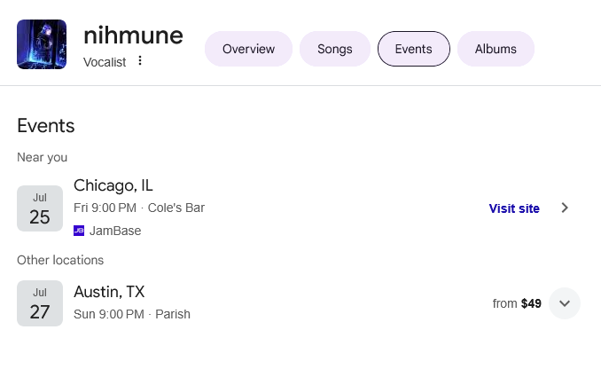Click the Near you label
This screenshot has width=601, height=369.
(43, 157)
